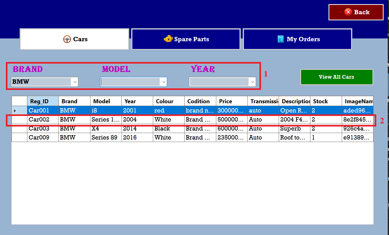Click the row selector arrow for Car001
Image resolution: width=389 pixels, height=235 pixels.
pyautogui.click(x=15, y=111)
